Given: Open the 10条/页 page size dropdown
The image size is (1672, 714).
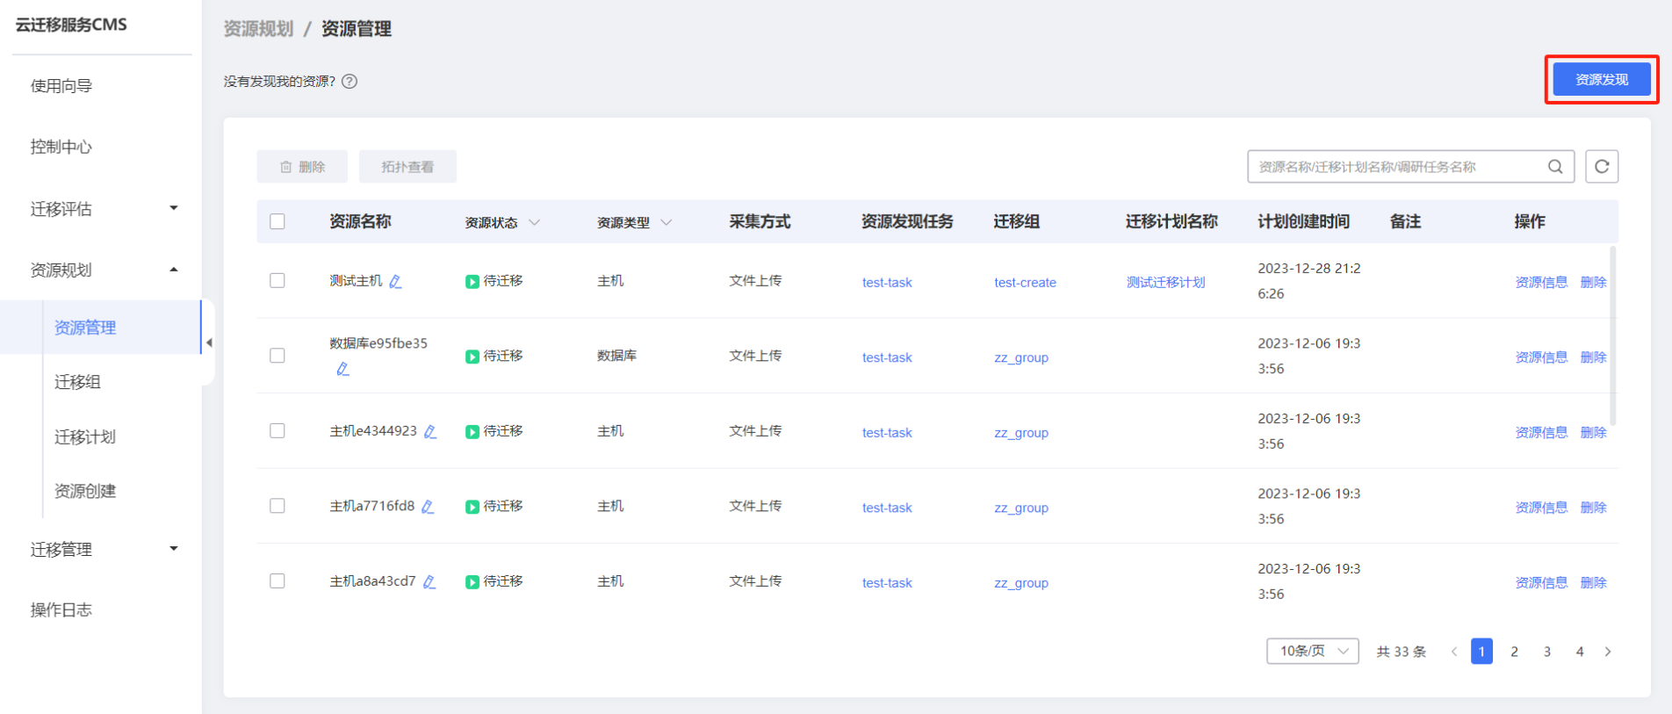Looking at the screenshot, I should pos(1313,651).
